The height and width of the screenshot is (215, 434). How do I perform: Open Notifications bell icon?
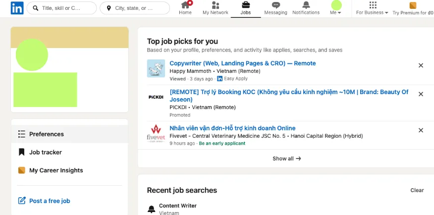pyautogui.click(x=306, y=5)
